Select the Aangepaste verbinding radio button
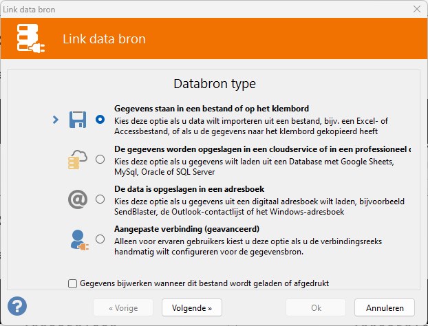Image resolution: width=428 pixels, height=326 pixels. (x=100, y=239)
